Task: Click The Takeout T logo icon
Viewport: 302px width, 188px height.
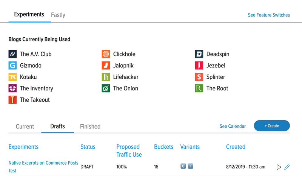Action: [12, 100]
